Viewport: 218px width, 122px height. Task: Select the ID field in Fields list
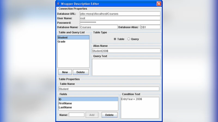click(x=88, y=99)
